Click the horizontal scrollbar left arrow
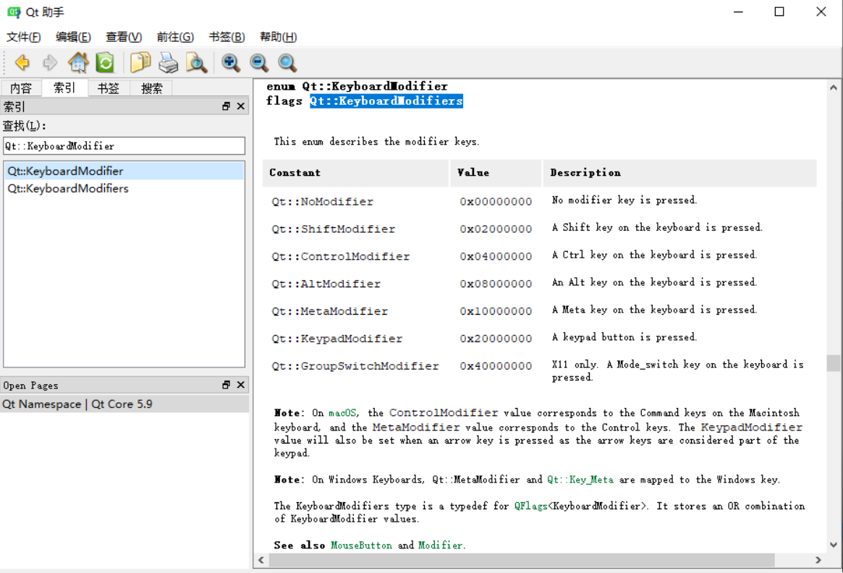 tap(261, 560)
